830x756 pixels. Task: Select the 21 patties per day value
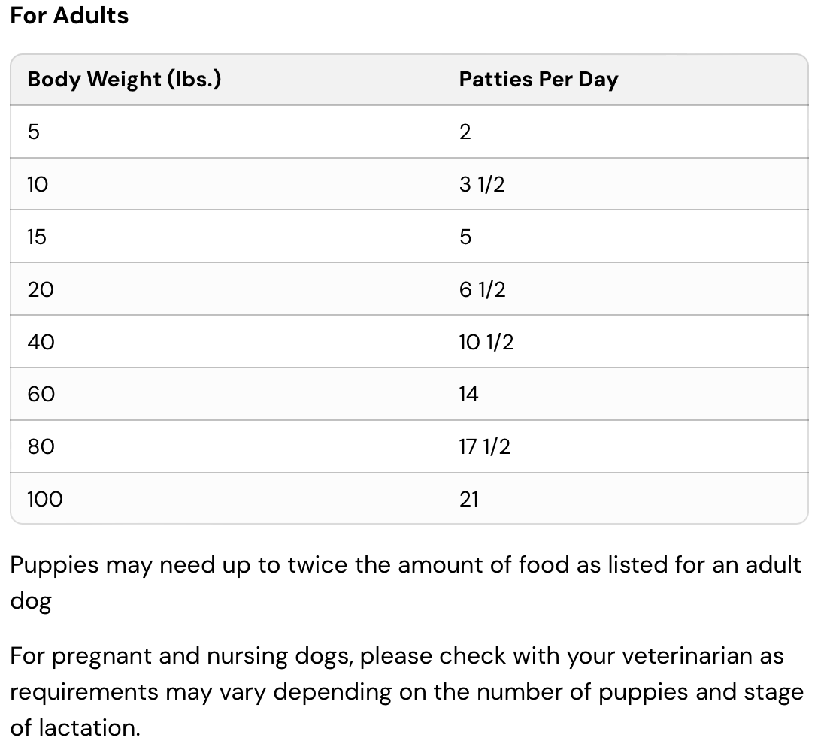[468, 500]
